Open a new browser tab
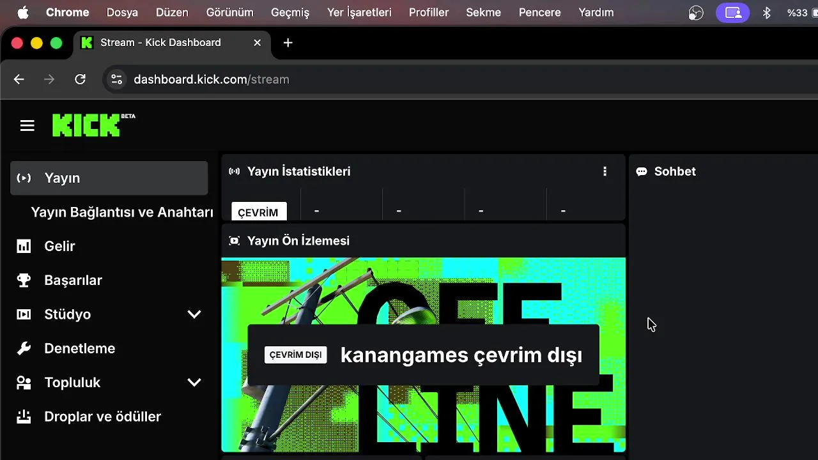Image resolution: width=818 pixels, height=460 pixels. [x=288, y=43]
